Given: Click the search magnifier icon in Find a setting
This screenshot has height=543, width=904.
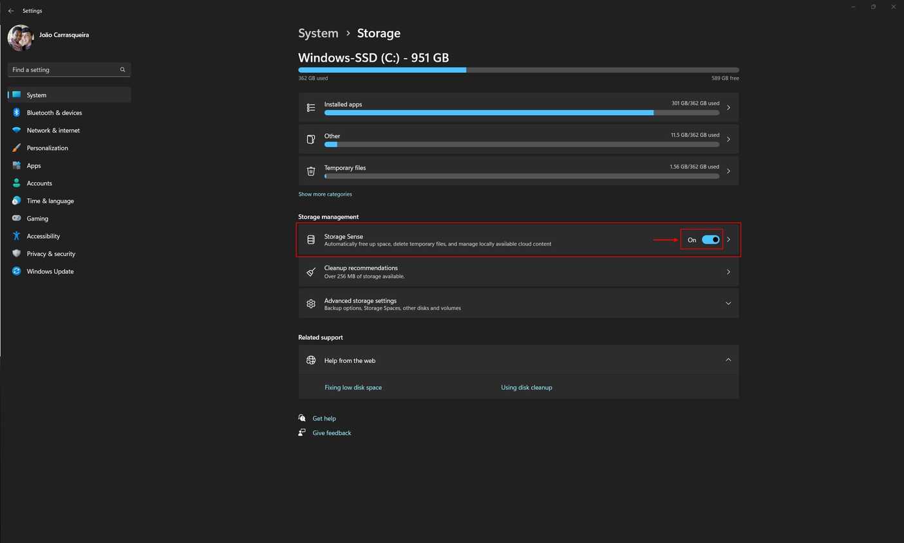Looking at the screenshot, I should tap(122, 69).
